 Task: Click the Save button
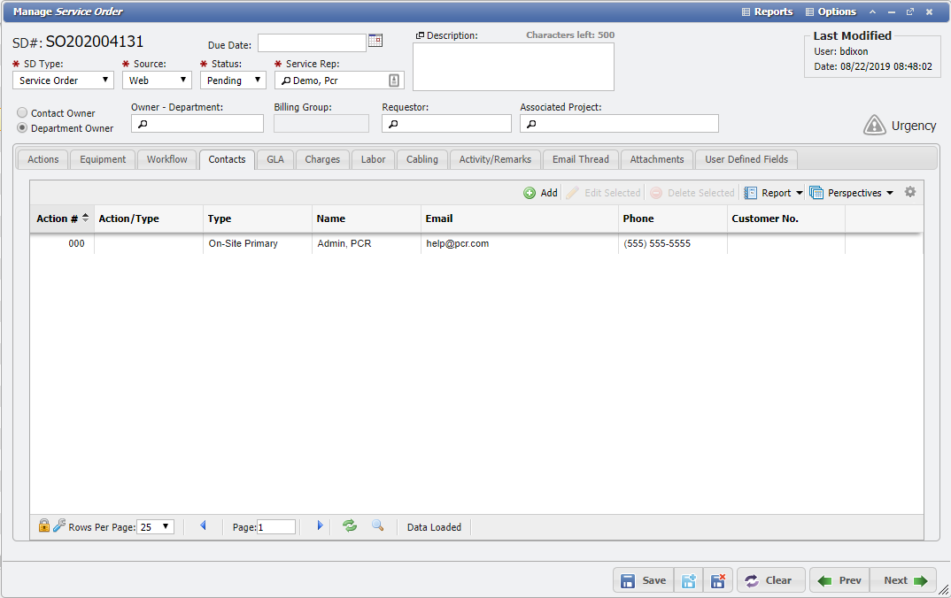[643, 579]
